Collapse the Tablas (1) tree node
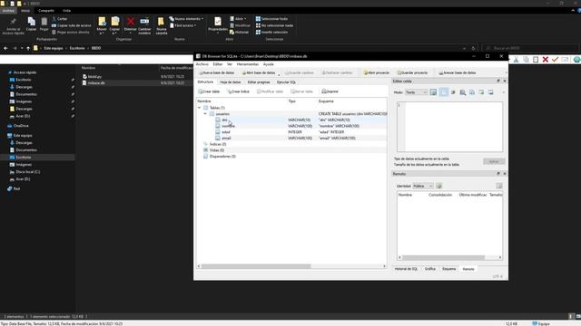The height and width of the screenshot is (326, 581). [200, 108]
